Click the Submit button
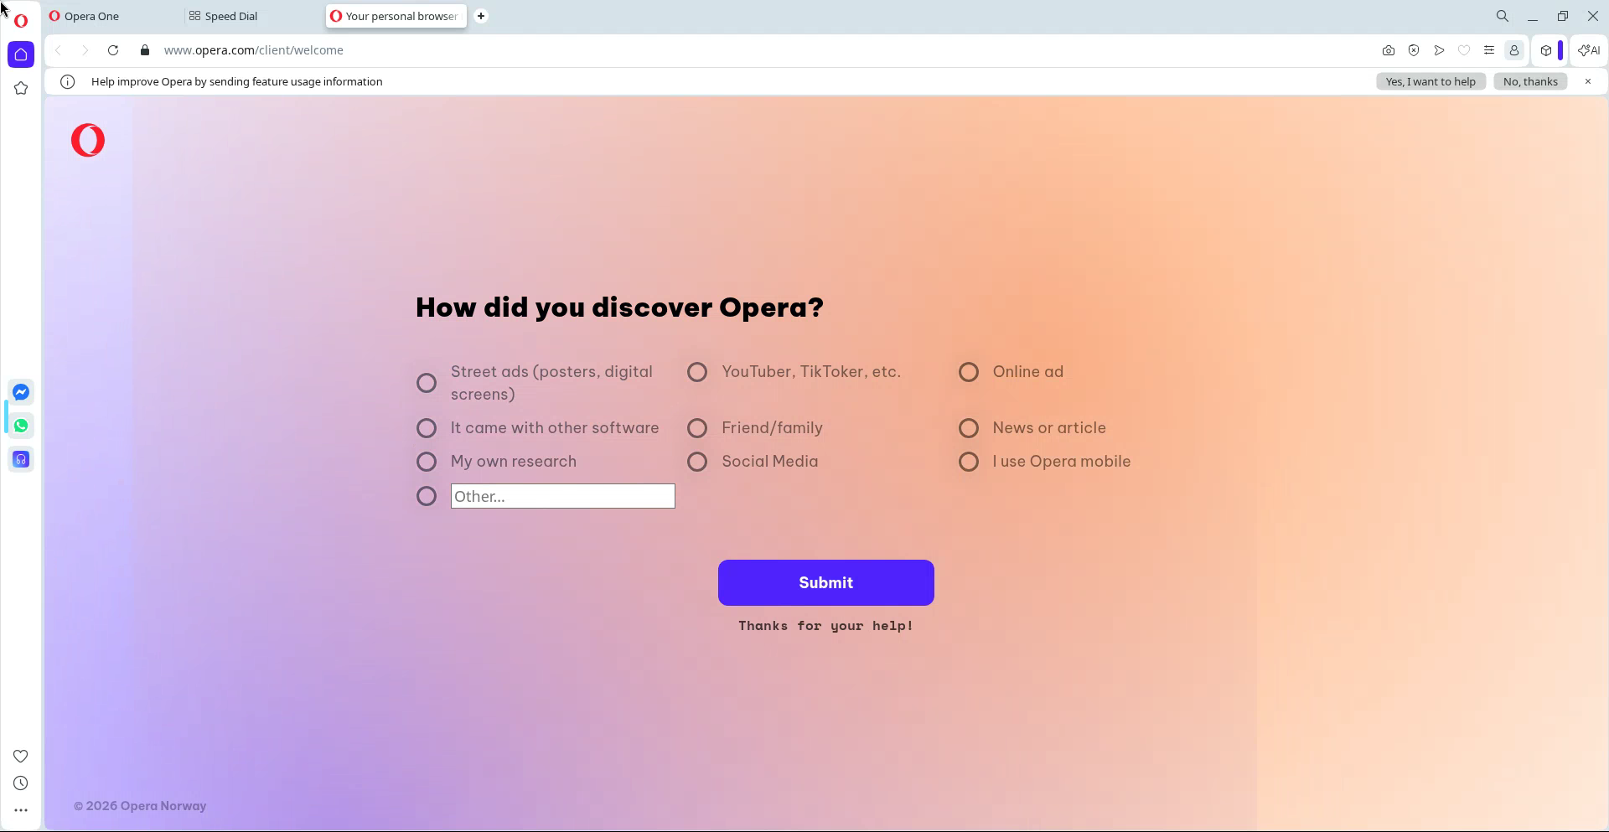Viewport: 1609px width, 832px height. click(x=825, y=582)
